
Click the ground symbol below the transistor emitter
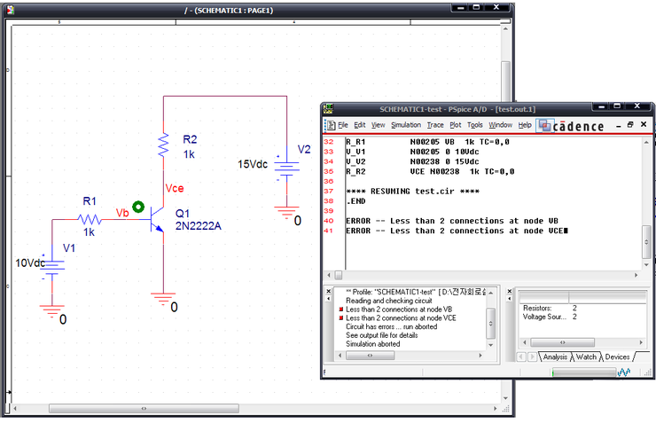click(163, 302)
